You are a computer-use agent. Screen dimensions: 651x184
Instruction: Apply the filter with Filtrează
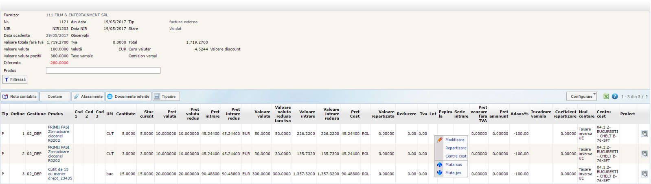tap(15, 79)
